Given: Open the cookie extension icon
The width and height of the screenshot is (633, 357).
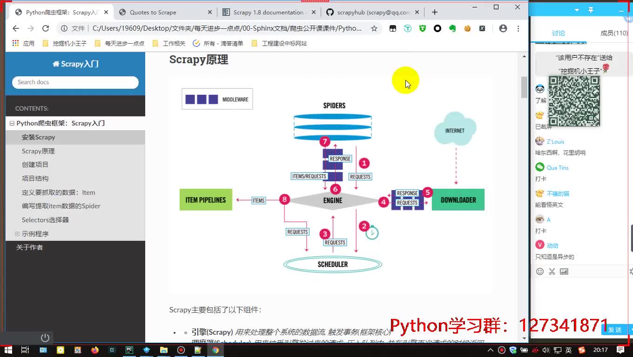Looking at the screenshot, I should pyautogui.click(x=467, y=28).
